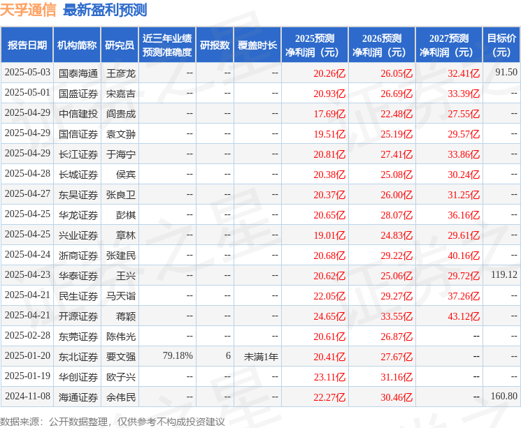Click the 天孚通信 title text
Image resolution: width=521 pixels, height=428 pixels.
coord(28,10)
